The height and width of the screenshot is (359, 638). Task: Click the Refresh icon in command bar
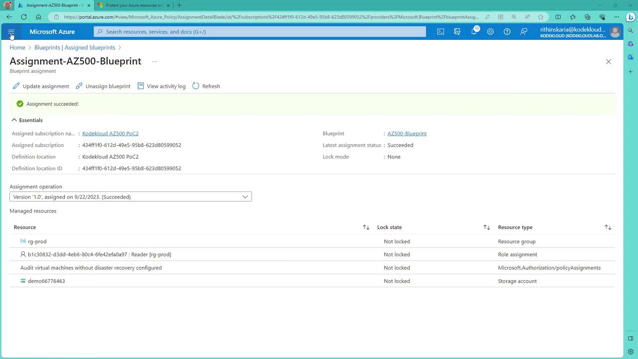point(206,86)
